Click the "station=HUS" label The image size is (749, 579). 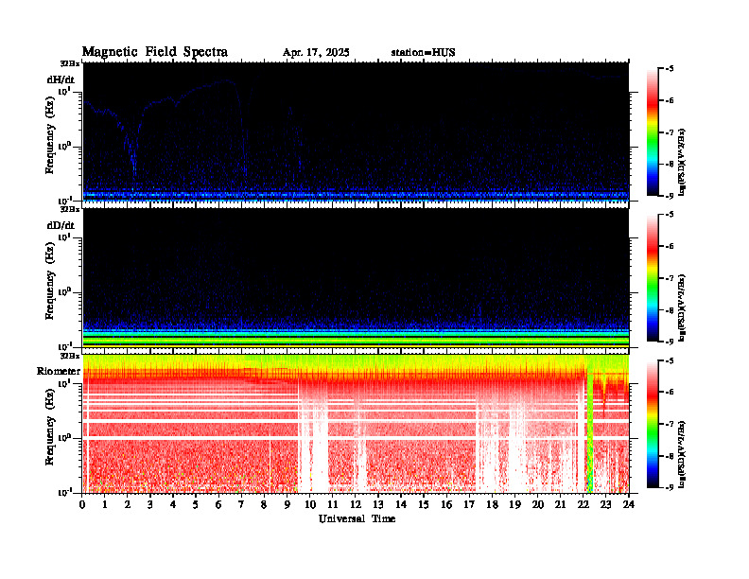pyautogui.click(x=423, y=53)
